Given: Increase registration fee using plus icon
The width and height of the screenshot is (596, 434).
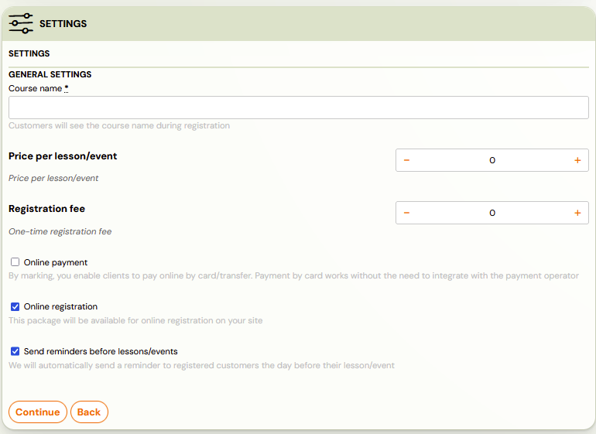Looking at the screenshot, I should (577, 213).
